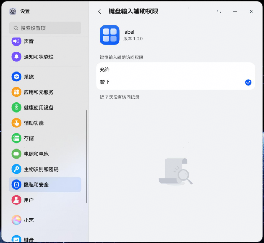Viewport: 264px width, 243px height.
Task: Open the Users (用户) settings section
Action: [x=45, y=200]
